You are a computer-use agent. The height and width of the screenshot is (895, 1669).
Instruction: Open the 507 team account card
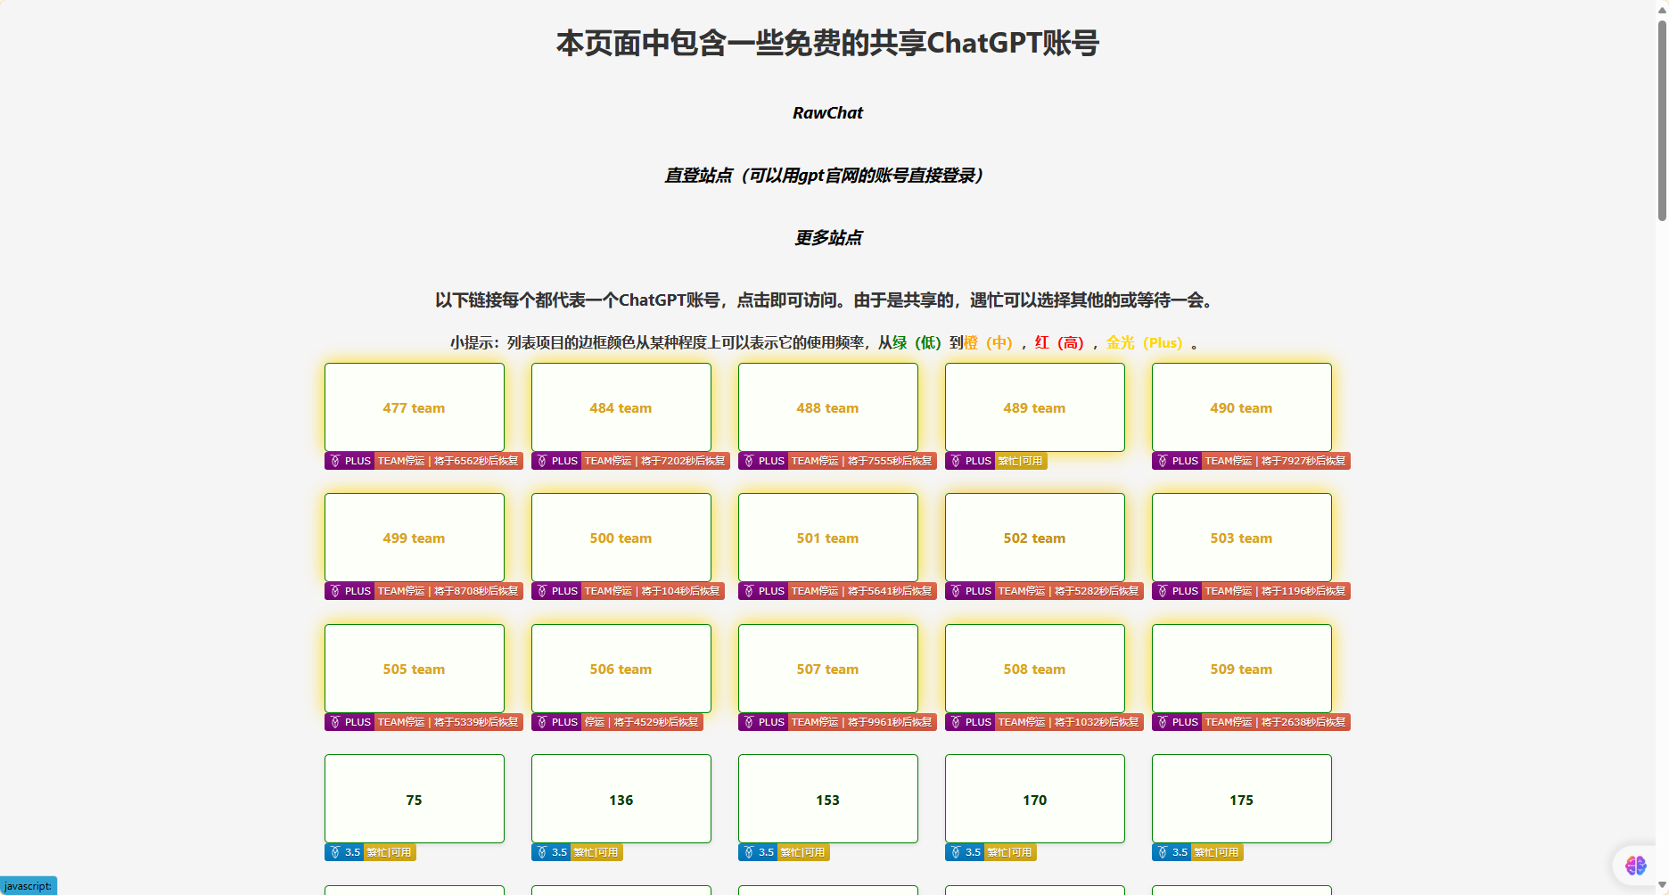point(828,669)
